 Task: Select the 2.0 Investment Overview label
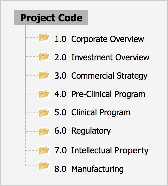point(102,57)
